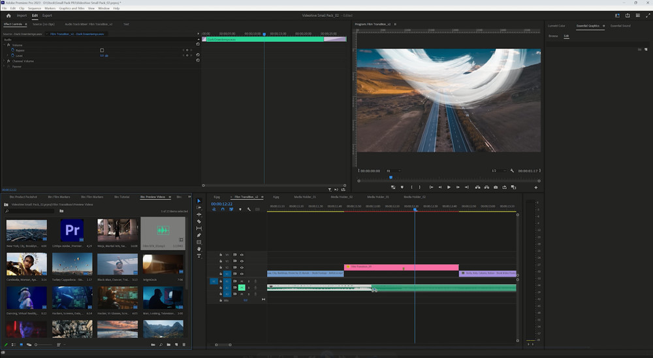Select the Hand tool
The image size is (653, 358).
click(x=199, y=249)
